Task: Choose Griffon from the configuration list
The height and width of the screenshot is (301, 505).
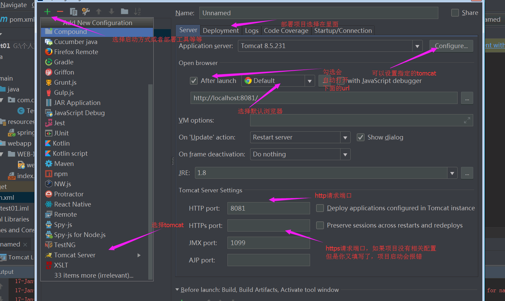Action: click(x=97, y=72)
